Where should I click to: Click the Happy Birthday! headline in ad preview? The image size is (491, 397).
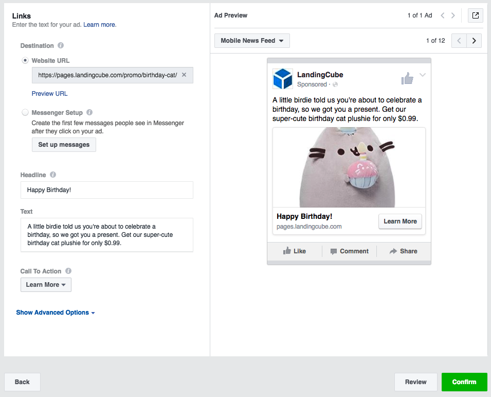[x=304, y=216]
